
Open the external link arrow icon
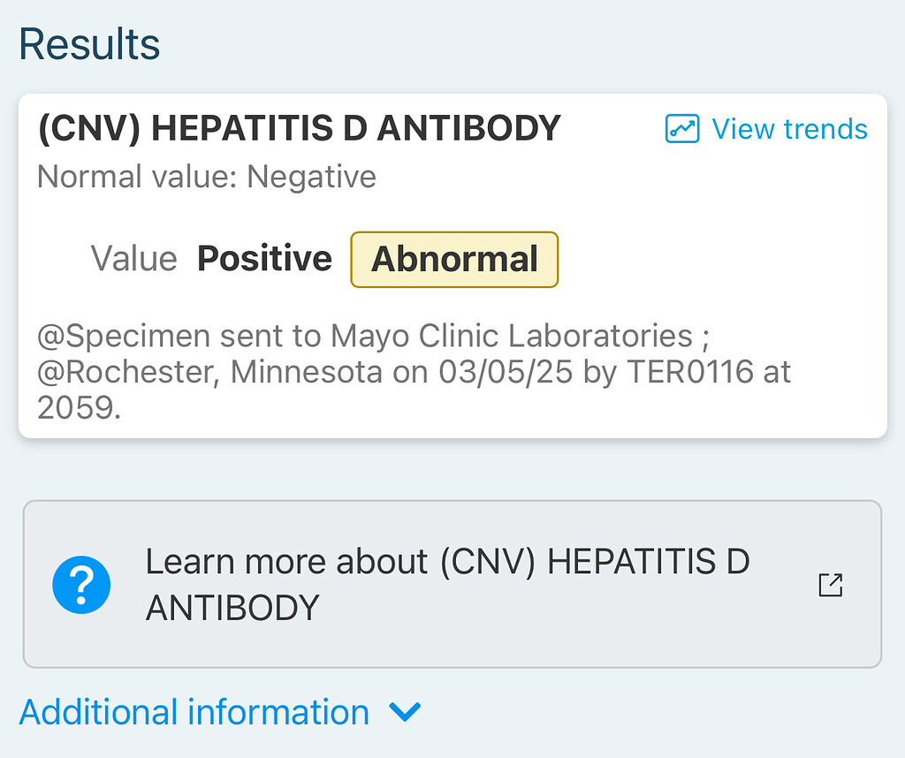pyautogui.click(x=831, y=585)
